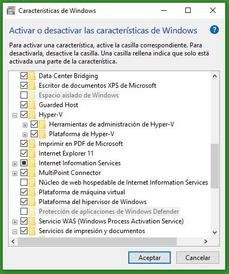229x274 pixels.
Task: Select the Imprimir en PDF de Microsoft label
Action: pyautogui.click(x=81, y=144)
